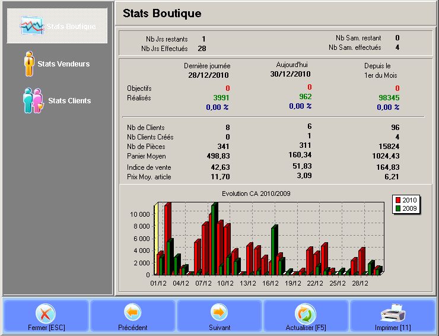The image size is (439, 336).
Task: Click the 1er du Mois text
Action: (380, 75)
